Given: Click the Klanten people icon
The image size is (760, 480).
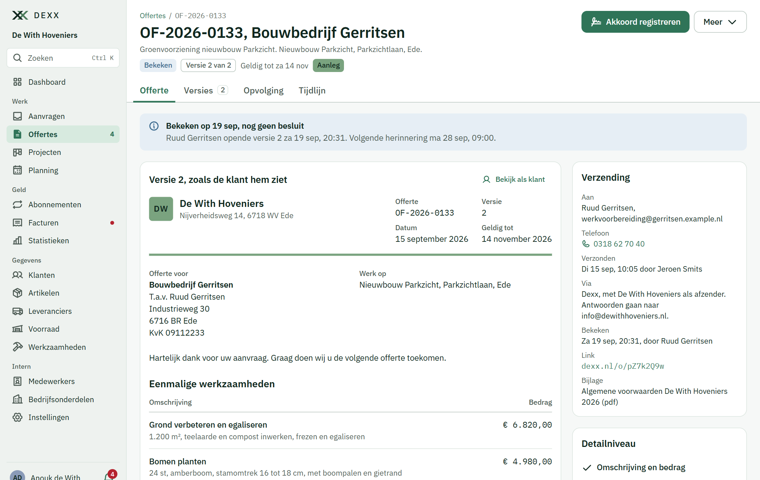Looking at the screenshot, I should pyautogui.click(x=17, y=275).
